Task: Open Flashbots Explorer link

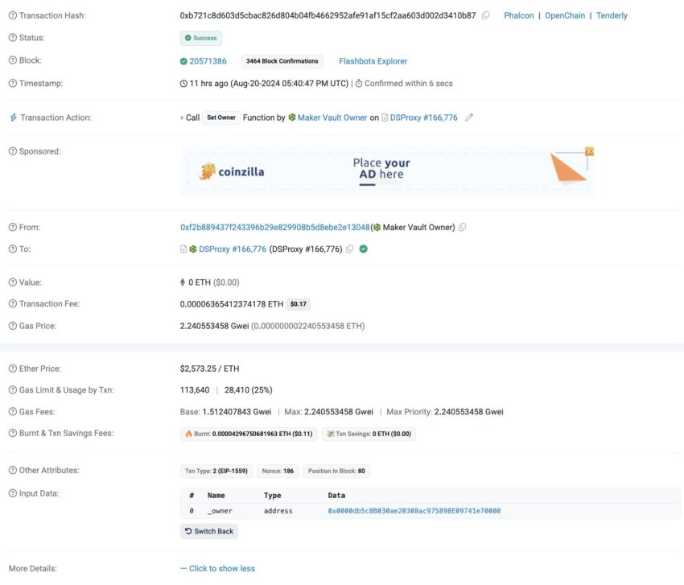Action: point(373,61)
